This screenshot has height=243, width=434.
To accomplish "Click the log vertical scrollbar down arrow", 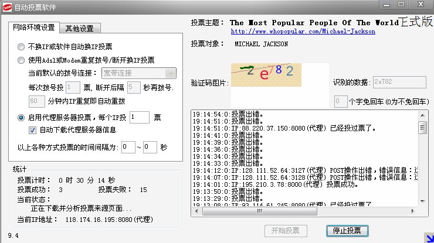I will tap(422, 201).
